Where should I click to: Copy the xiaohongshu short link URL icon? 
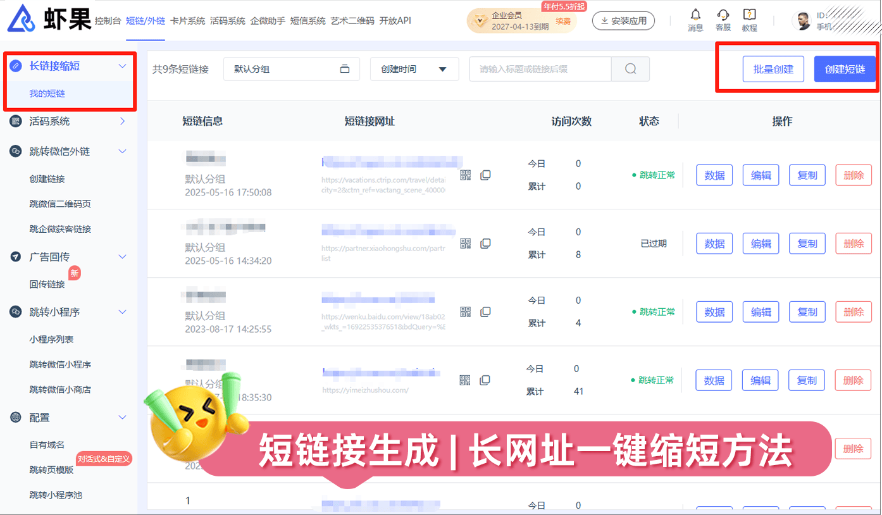tap(485, 244)
